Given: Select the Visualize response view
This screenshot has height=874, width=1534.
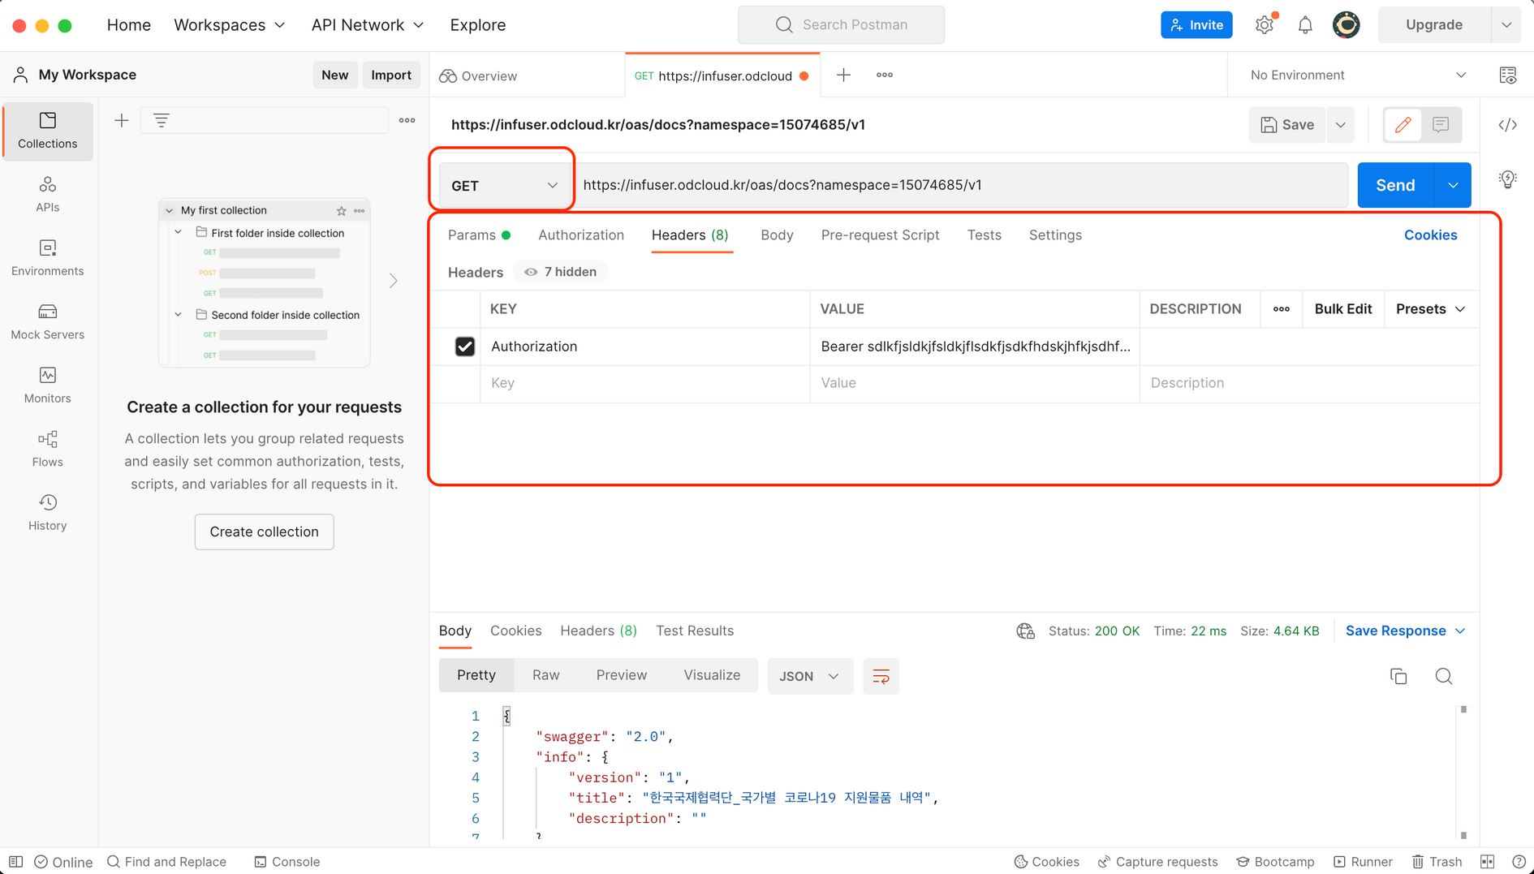Looking at the screenshot, I should coord(712,675).
